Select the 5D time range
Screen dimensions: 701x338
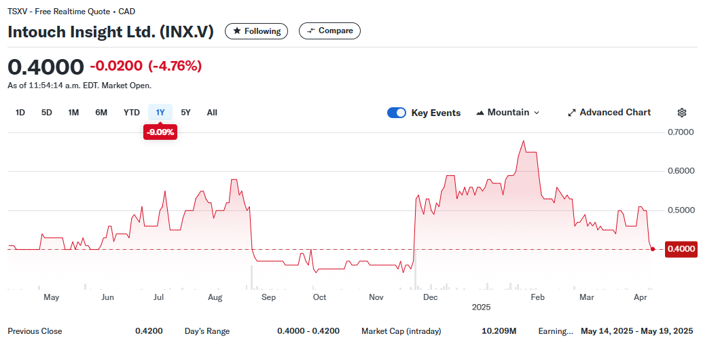pyautogui.click(x=46, y=113)
